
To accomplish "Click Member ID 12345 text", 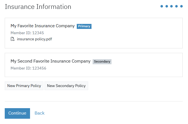I will pos(27,33).
